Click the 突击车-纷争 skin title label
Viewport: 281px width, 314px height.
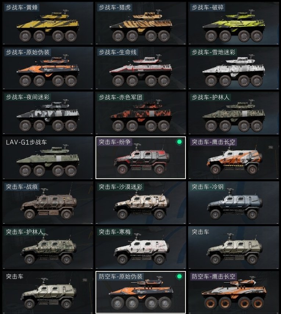pyautogui.click(x=115, y=142)
